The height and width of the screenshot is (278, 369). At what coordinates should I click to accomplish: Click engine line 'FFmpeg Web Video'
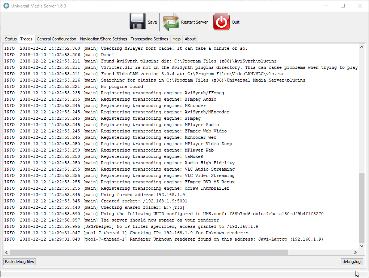pos(116,131)
